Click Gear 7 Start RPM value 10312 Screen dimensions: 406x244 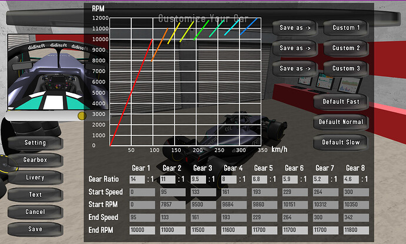[x=325, y=205]
